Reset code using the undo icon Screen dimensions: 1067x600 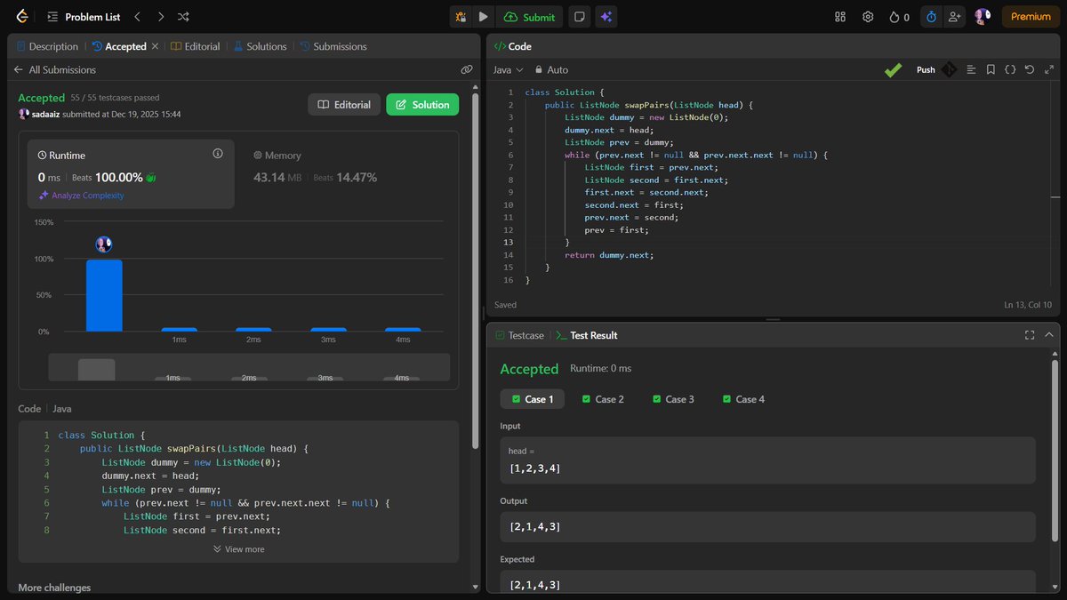(1030, 69)
